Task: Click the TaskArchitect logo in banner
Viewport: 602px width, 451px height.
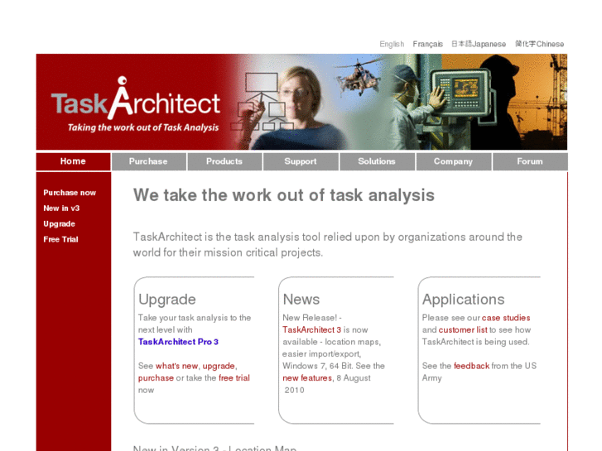Action: (x=136, y=98)
